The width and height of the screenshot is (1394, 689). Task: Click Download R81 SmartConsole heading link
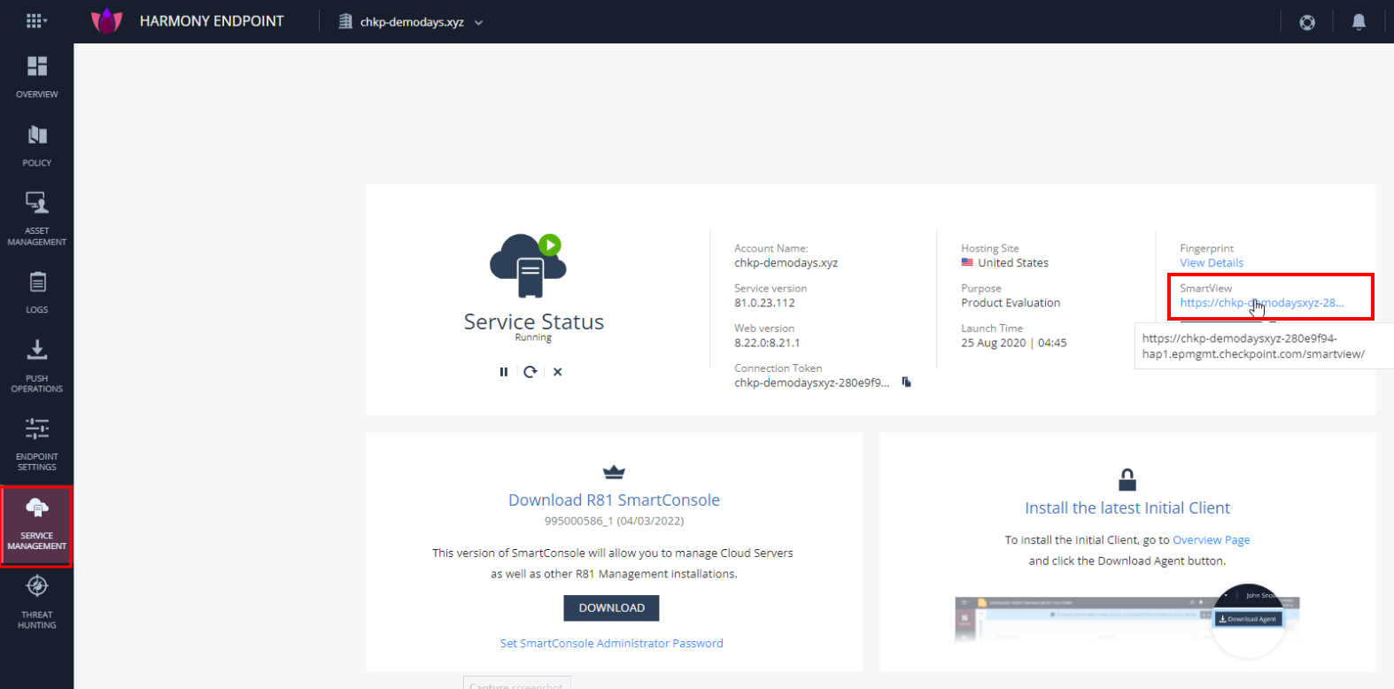point(614,500)
